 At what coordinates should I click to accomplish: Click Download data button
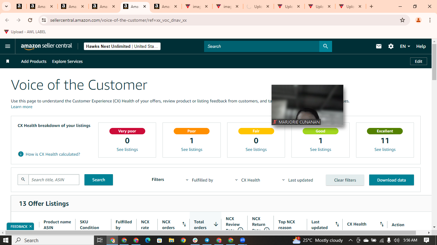[391, 180]
